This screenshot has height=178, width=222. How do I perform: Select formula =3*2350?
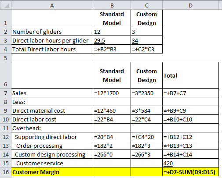pyautogui.click(x=146, y=93)
